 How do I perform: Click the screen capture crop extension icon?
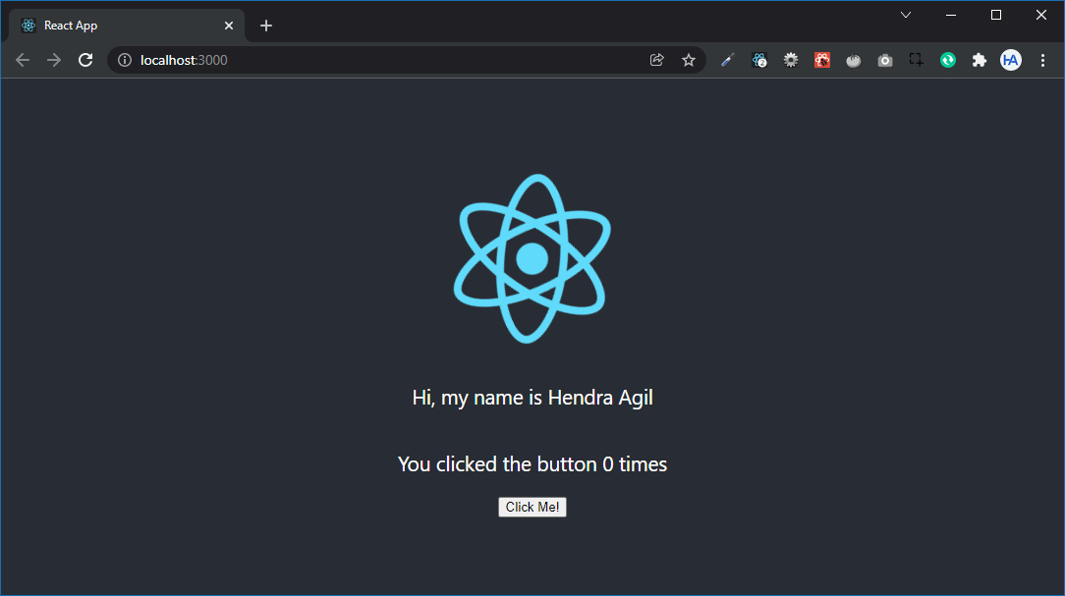point(916,60)
